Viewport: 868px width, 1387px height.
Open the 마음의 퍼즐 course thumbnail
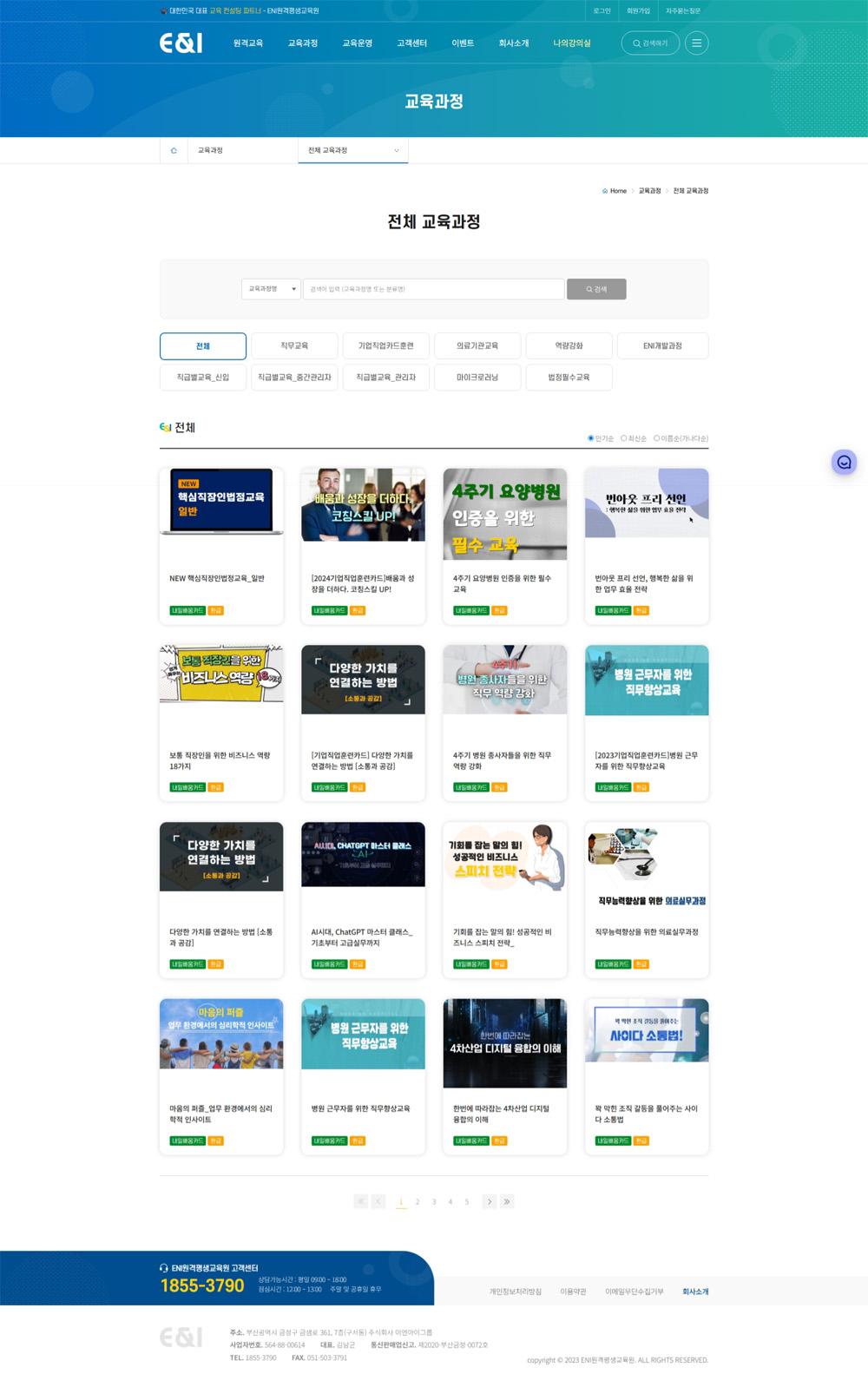coord(221,1034)
